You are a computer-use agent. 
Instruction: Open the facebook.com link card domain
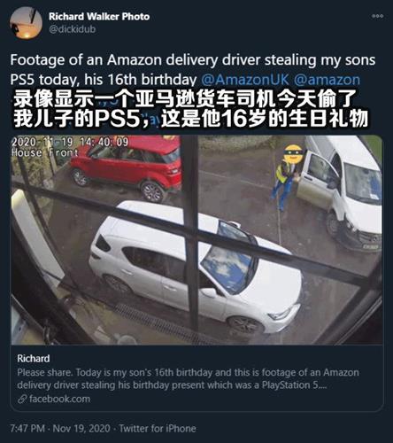click(x=59, y=399)
